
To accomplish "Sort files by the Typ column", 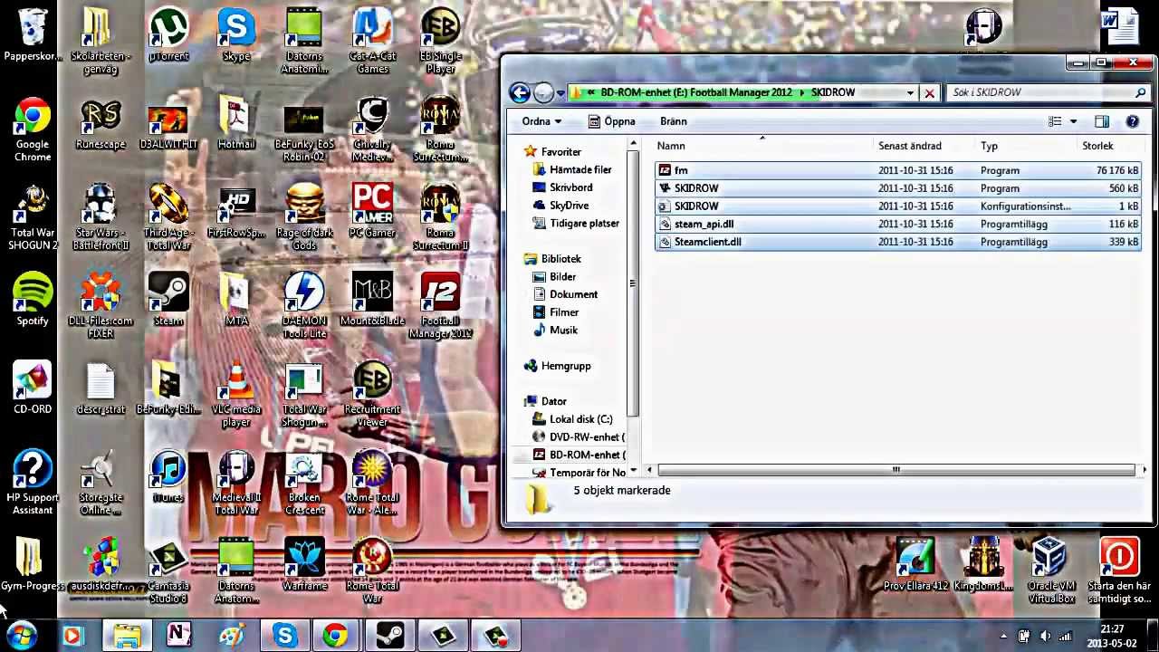I will click(x=990, y=146).
